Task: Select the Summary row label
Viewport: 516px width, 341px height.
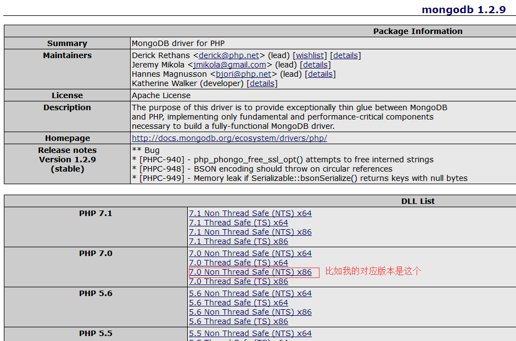Action: [67, 43]
